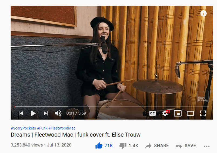Enter full screen mode

pos(203,113)
